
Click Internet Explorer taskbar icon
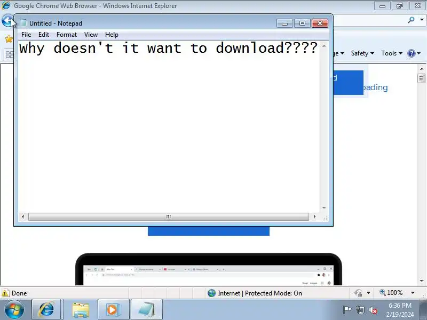pyautogui.click(x=46, y=309)
